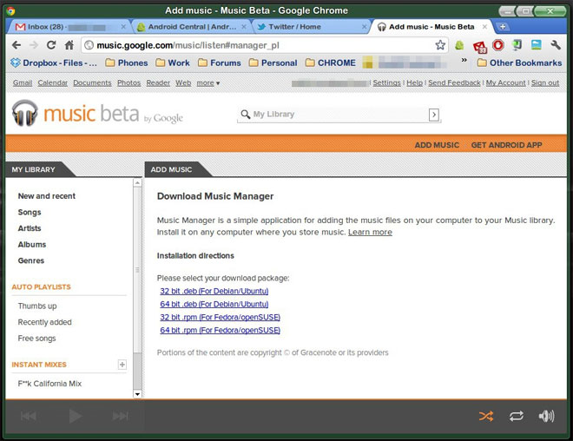
Task: Open the Learn more link
Action: click(370, 233)
